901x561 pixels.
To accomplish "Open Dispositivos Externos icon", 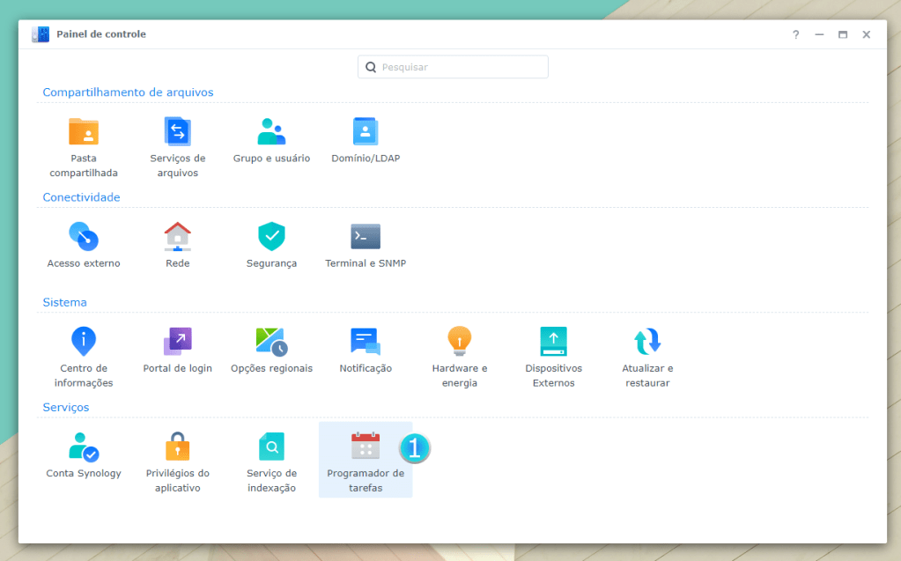I will 553,342.
